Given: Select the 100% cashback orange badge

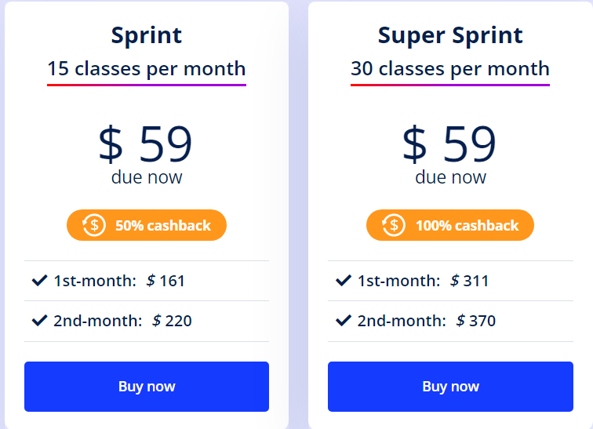Looking at the screenshot, I should tap(450, 225).
